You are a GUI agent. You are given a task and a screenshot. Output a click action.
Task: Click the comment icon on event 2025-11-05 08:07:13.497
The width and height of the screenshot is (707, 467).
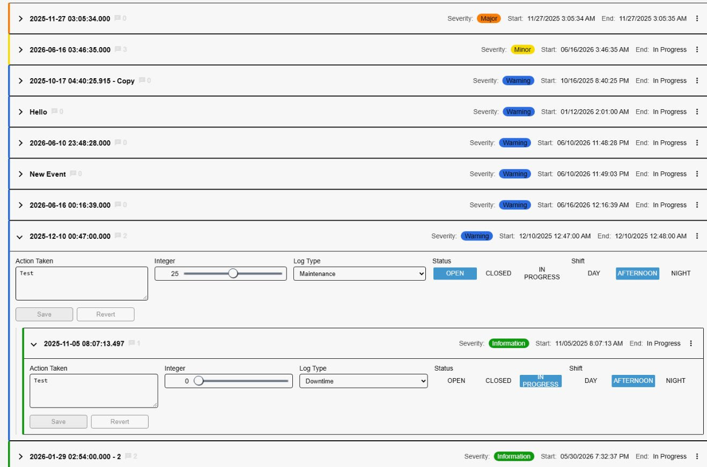(x=131, y=344)
